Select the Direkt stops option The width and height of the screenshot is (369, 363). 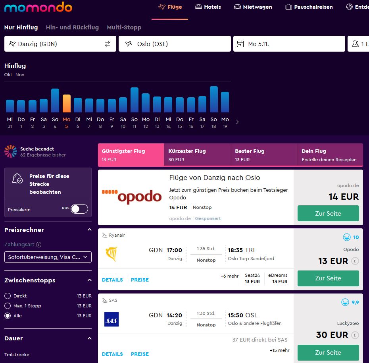8,296
